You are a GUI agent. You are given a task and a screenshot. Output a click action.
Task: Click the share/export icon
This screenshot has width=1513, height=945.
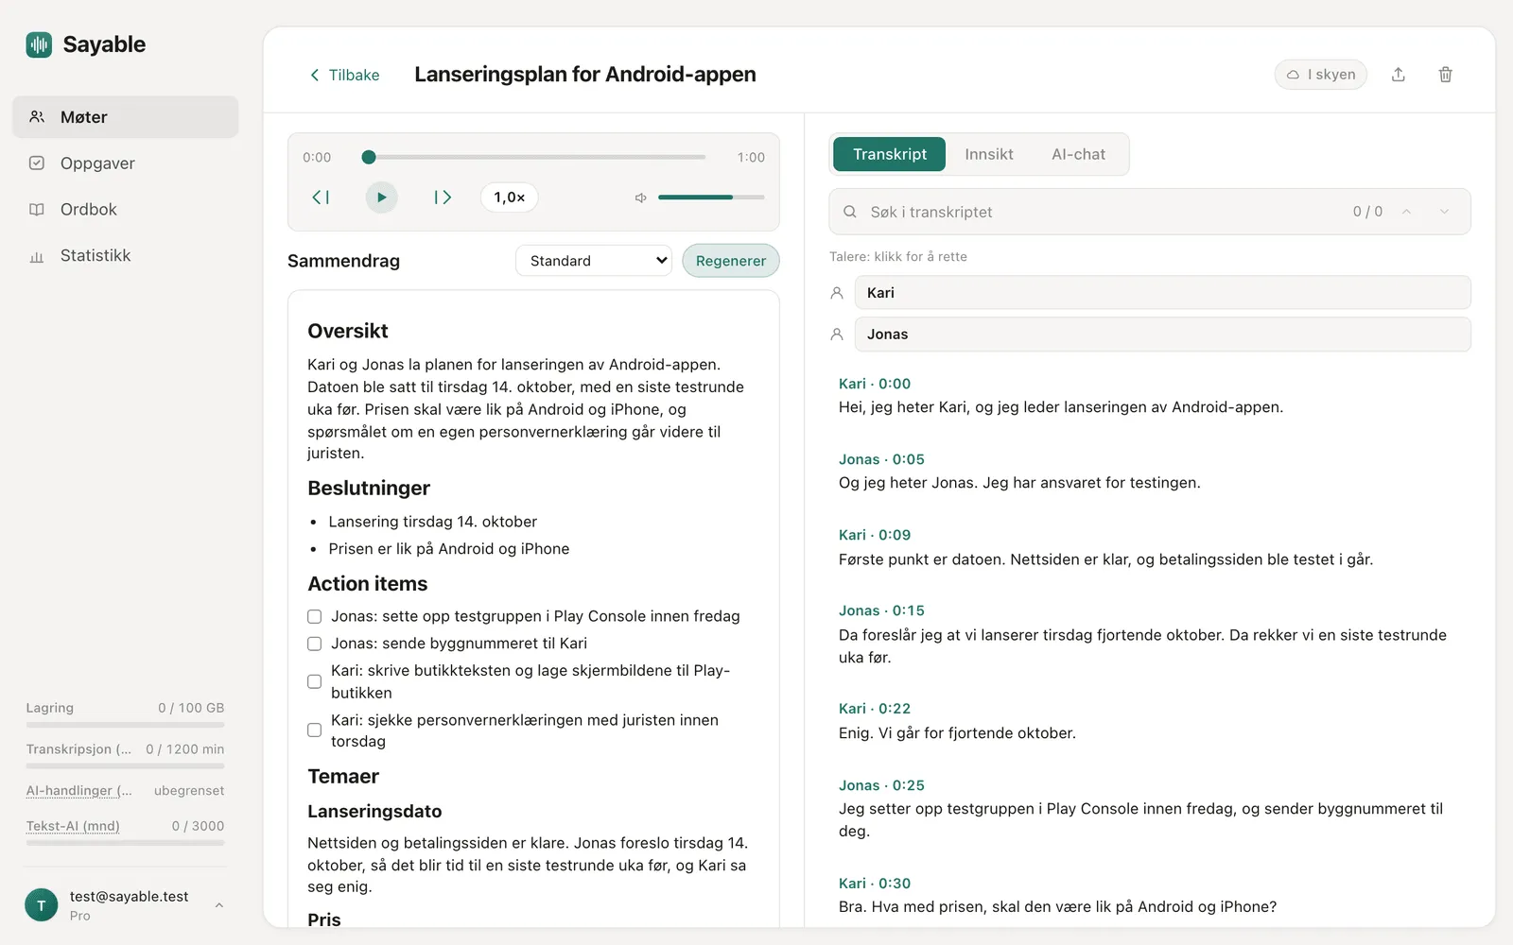pyautogui.click(x=1399, y=75)
